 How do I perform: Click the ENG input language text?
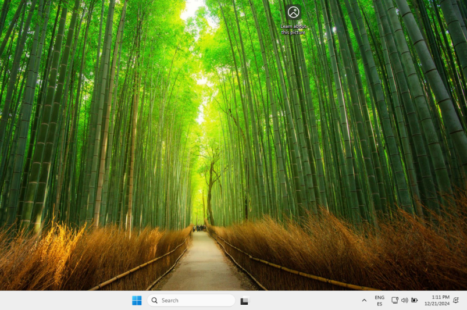pyautogui.click(x=379, y=297)
